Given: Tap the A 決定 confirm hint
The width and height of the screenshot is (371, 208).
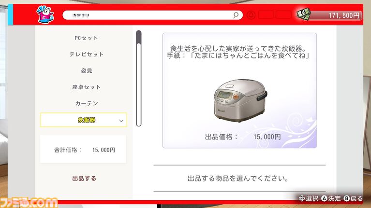Looking at the screenshot, I should 331,198.
